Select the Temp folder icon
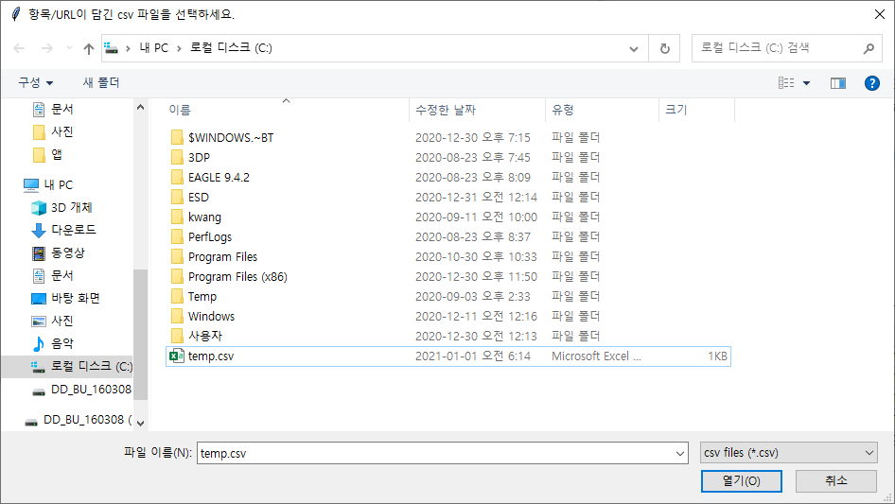The height and width of the screenshot is (504, 895). coord(177,296)
